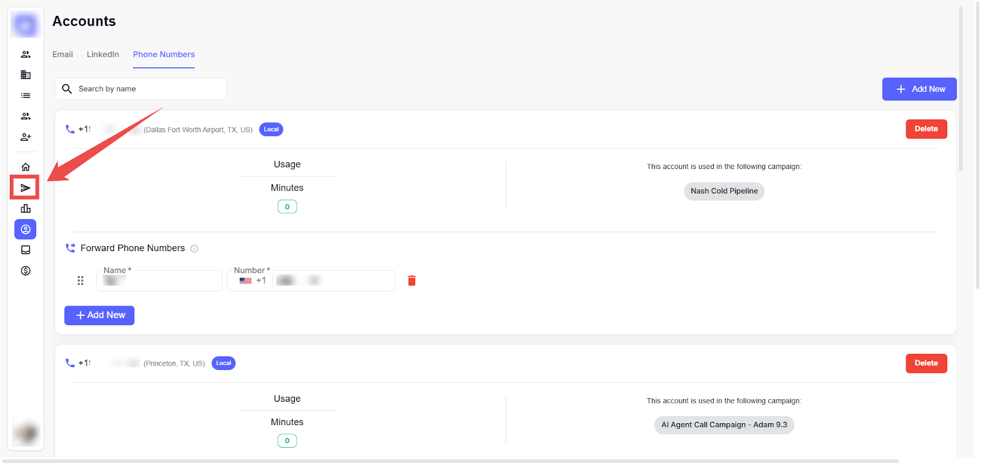Open the companies building icon in sidebar

pyautogui.click(x=25, y=75)
